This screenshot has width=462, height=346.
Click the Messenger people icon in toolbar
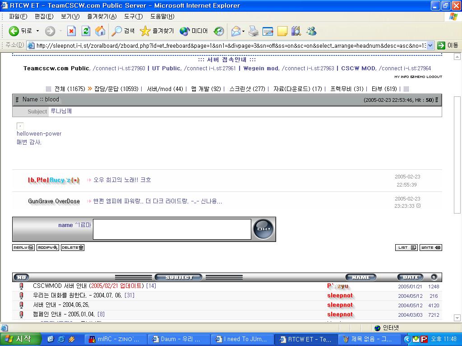click(311, 31)
